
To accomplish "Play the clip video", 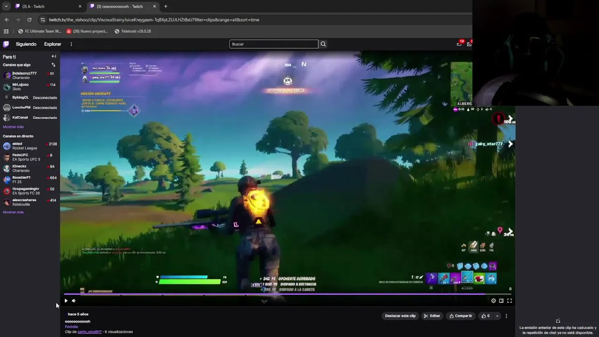I will click(x=66, y=301).
